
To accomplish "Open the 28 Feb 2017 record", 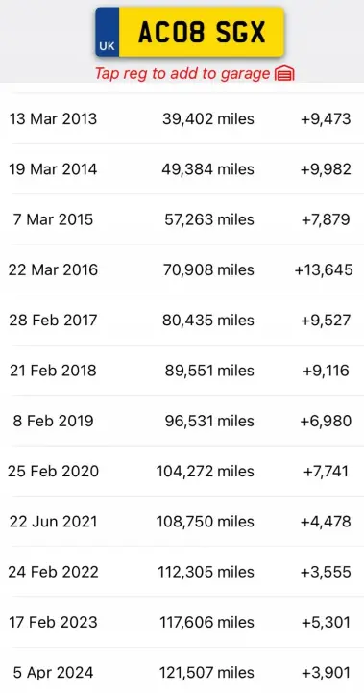I will (182, 320).
